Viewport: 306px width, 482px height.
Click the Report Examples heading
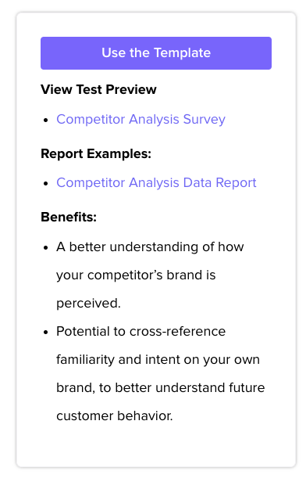pyautogui.click(x=96, y=153)
